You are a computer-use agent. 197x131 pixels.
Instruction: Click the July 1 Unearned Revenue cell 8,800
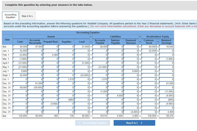pyautogui.click(x=131, y=71)
